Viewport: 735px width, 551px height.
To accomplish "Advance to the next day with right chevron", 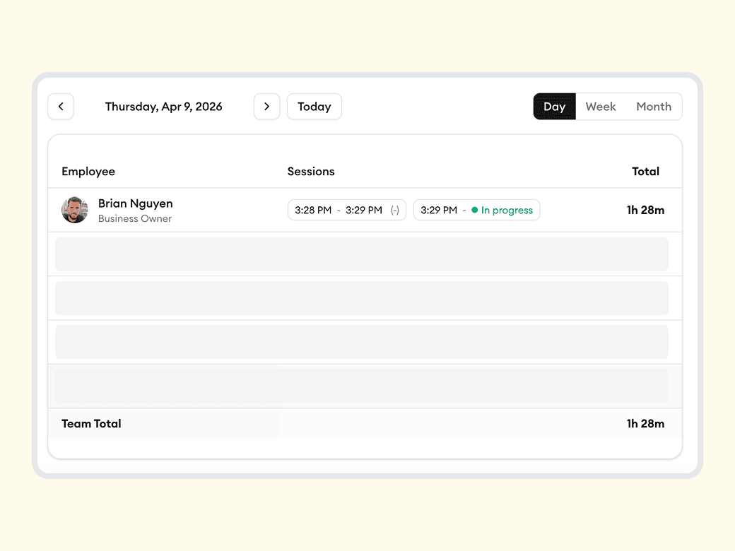I will 266,107.
